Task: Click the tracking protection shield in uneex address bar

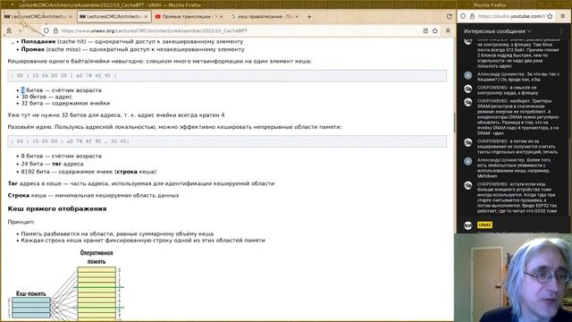Action: pyautogui.click(x=46, y=30)
